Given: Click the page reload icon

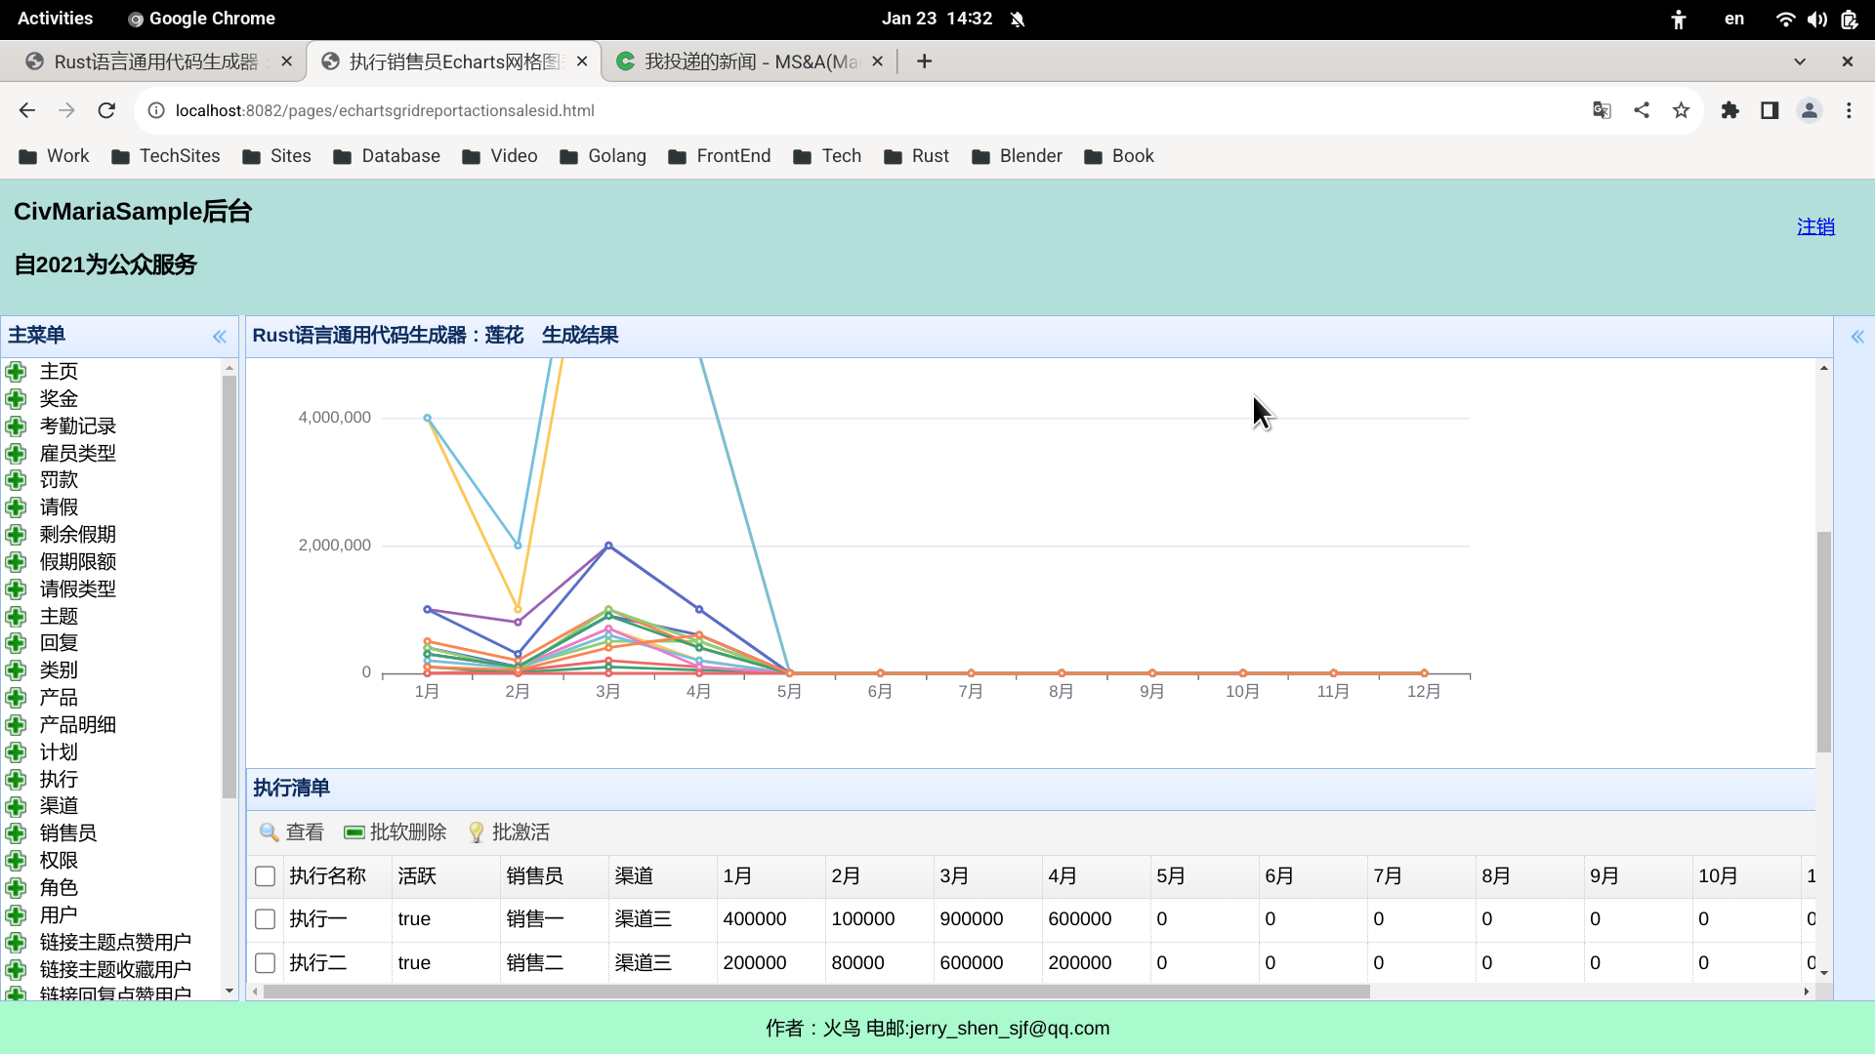Looking at the screenshot, I should [x=106, y=110].
